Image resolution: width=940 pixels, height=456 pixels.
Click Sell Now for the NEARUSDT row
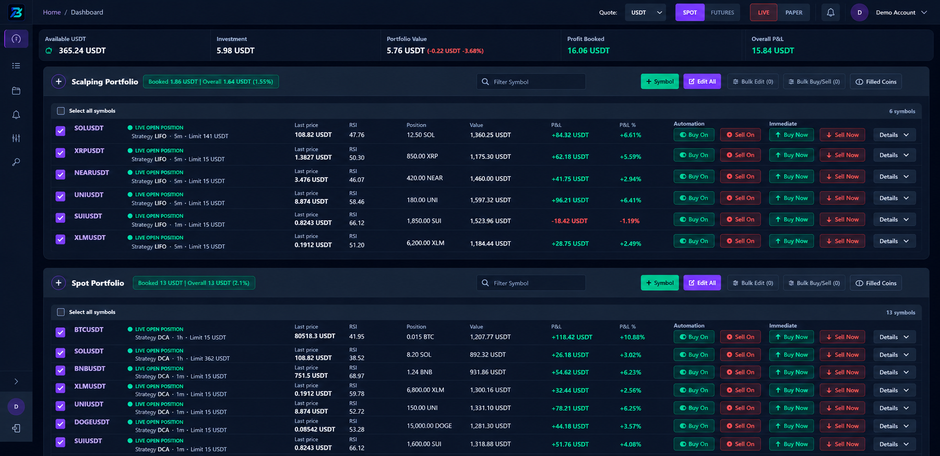pos(842,177)
